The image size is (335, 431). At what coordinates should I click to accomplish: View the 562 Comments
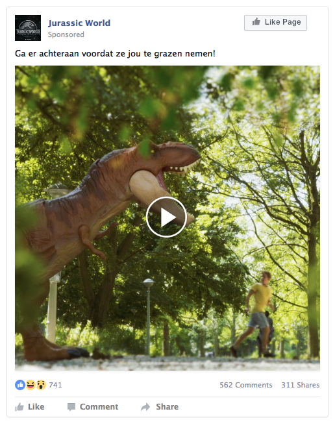pyautogui.click(x=246, y=385)
